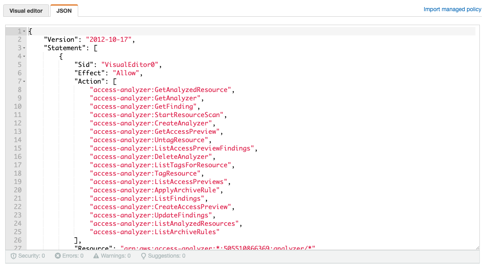Click the access-analyzer:ListFindings action line
This screenshot has height=268, width=483.
coord(147,198)
